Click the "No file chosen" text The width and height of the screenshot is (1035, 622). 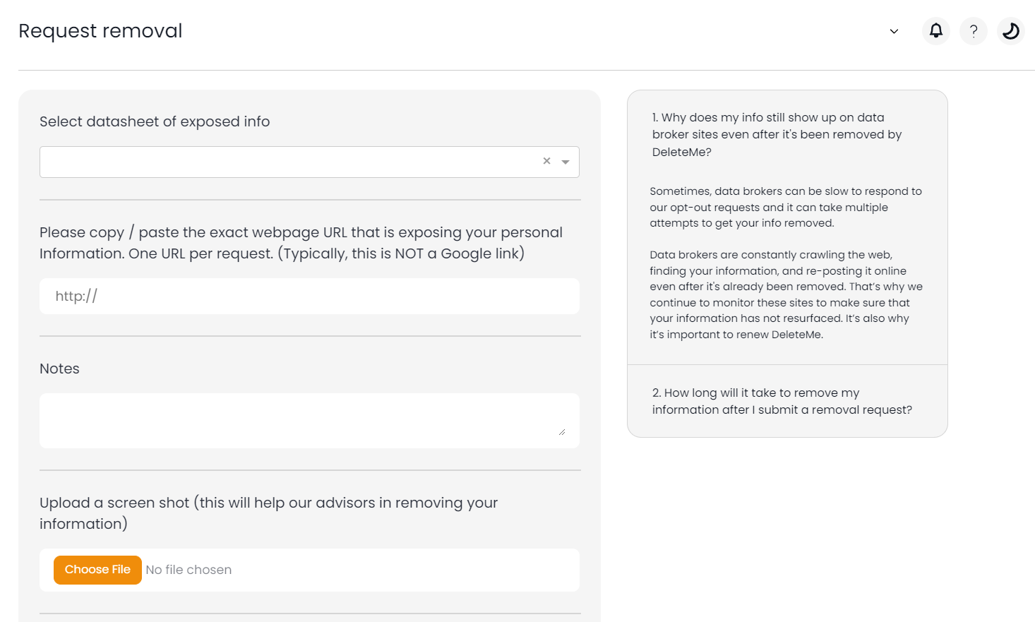click(x=189, y=570)
